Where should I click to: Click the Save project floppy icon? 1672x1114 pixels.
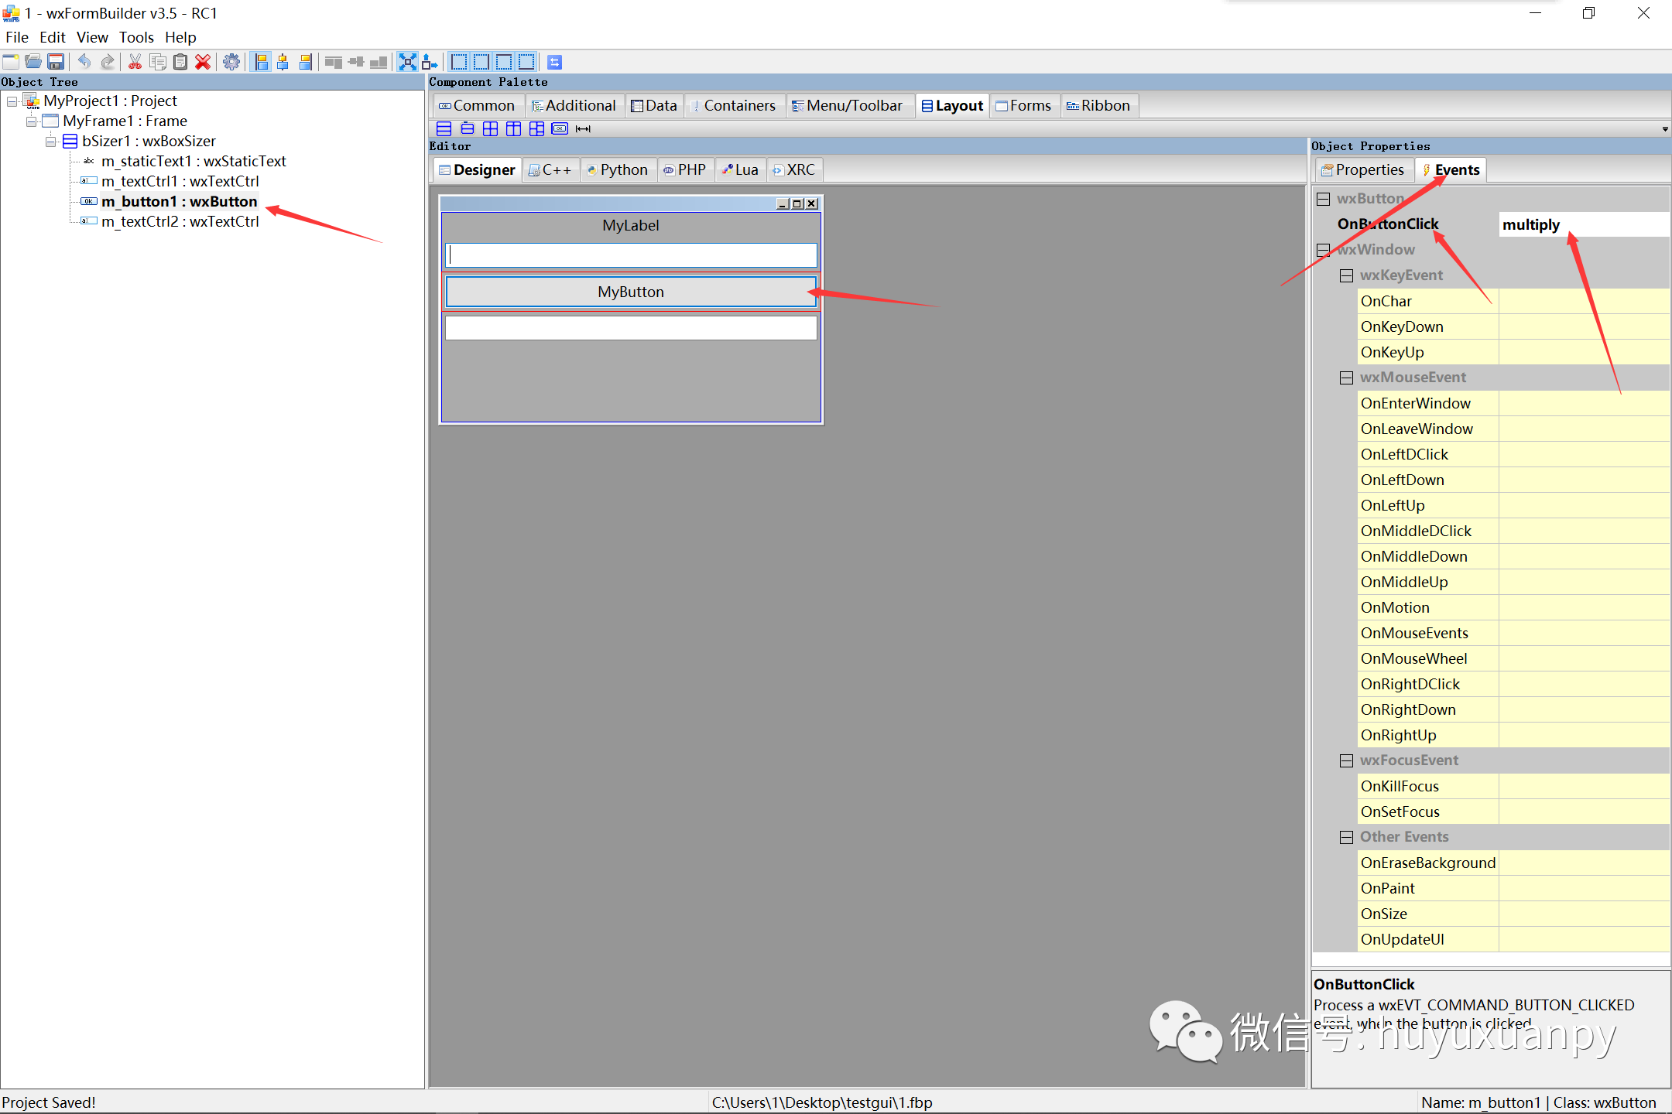click(x=56, y=62)
